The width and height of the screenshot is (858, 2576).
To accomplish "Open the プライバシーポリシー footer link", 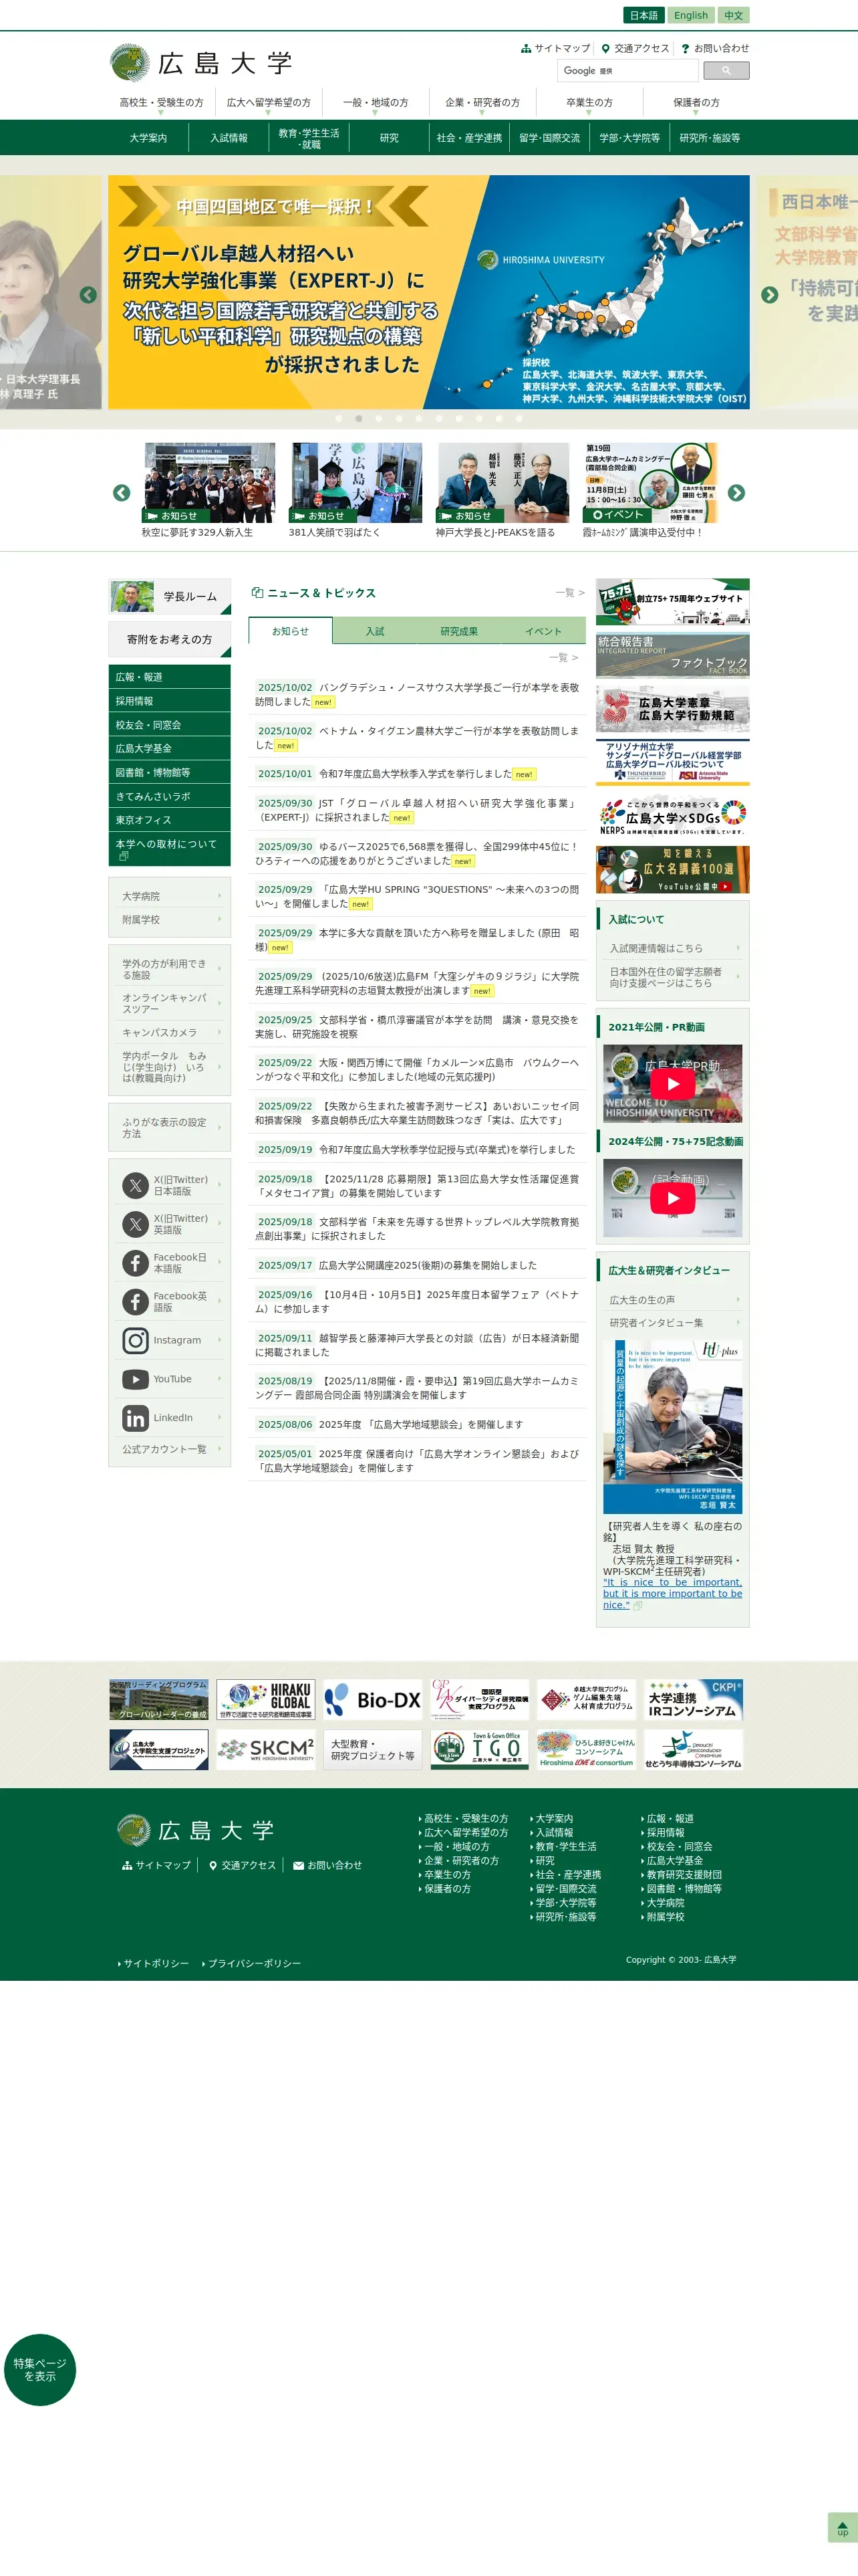I will coord(254,1964).
